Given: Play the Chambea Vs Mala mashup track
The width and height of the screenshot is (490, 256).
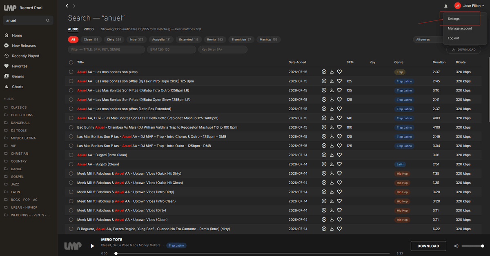Looking at the screenshot, I should 324,127.
